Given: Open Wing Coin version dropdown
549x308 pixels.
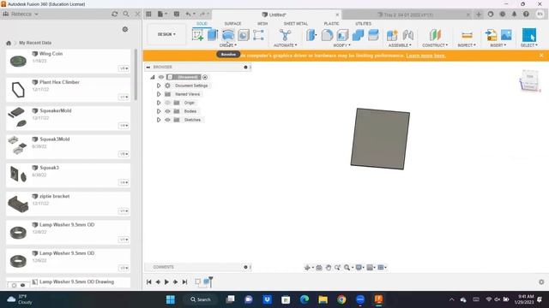Looking at the screenshot, I should pos(124,68).
